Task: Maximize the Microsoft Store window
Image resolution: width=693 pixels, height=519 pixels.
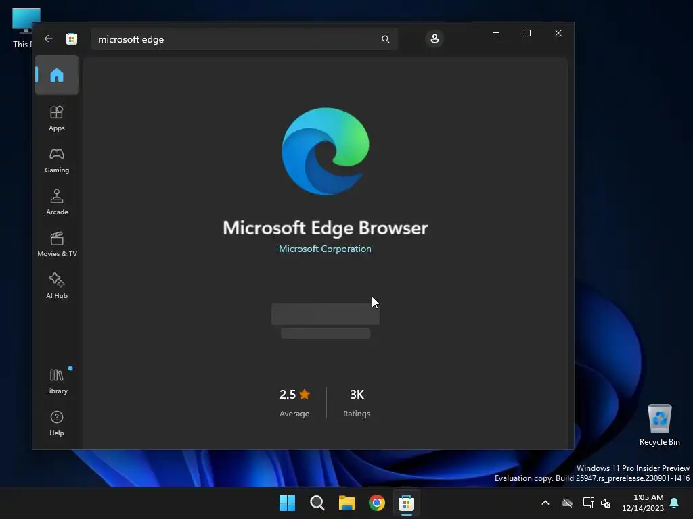Action: coord(527,33)
